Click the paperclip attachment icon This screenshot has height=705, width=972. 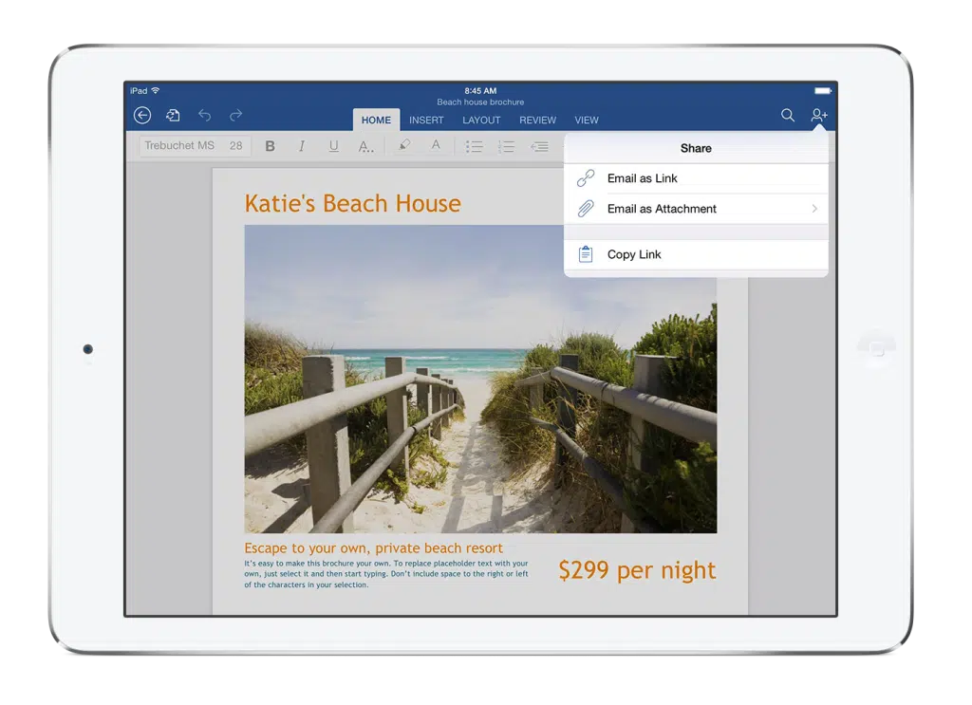(586, 209)
